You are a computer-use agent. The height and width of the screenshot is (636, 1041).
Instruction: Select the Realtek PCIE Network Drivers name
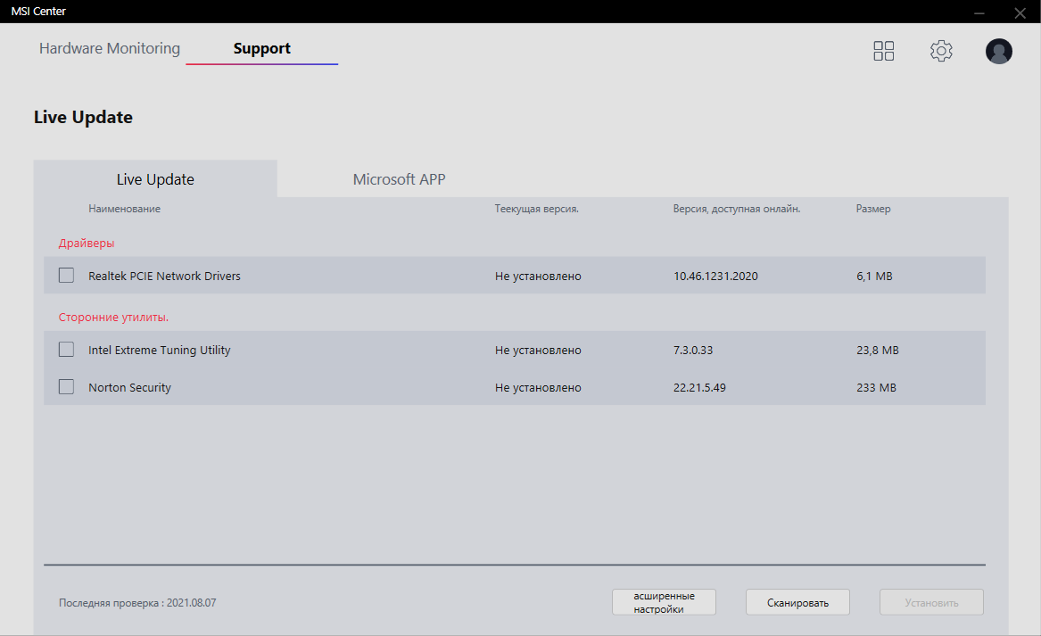(x=165, y=277)
